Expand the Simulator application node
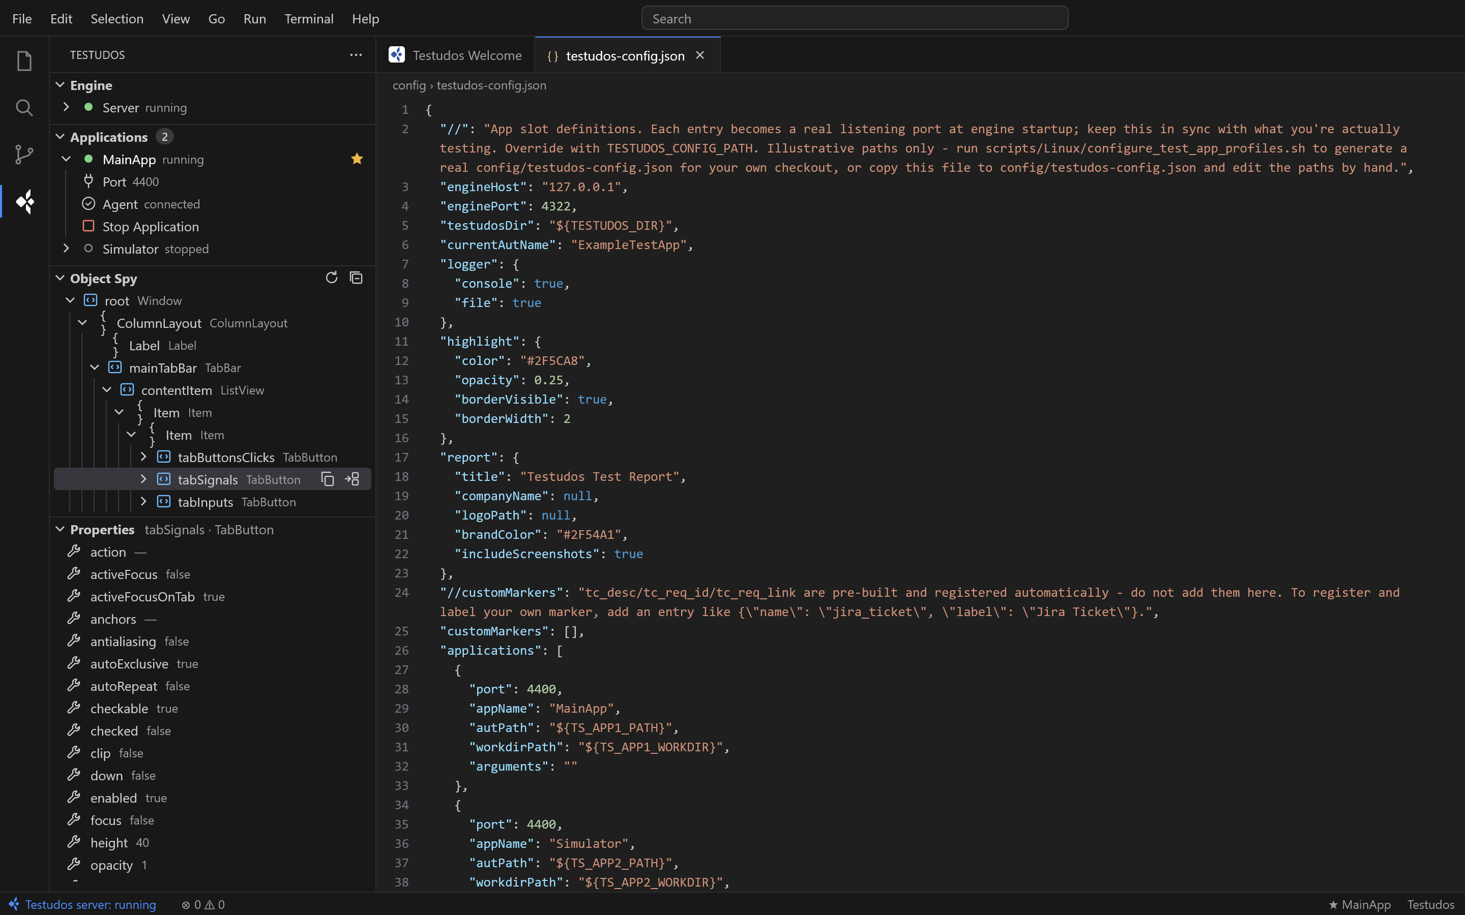Screen dimensions: 1465x915 coord(66,249)
